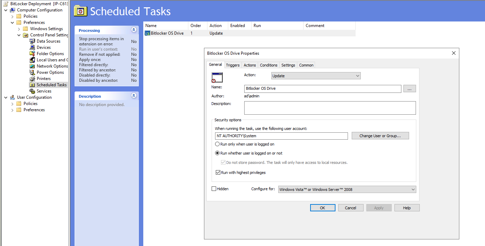Click the Help button

[x=407, y=208]
